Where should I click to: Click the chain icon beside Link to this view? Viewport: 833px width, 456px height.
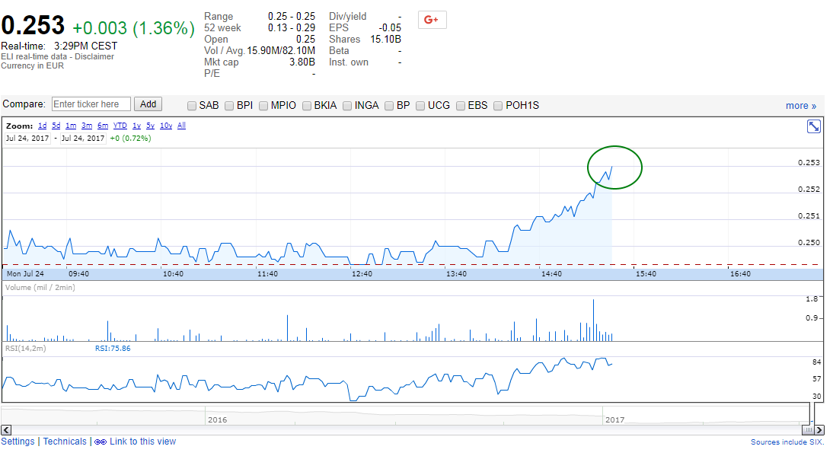click(x=101, y=442)
